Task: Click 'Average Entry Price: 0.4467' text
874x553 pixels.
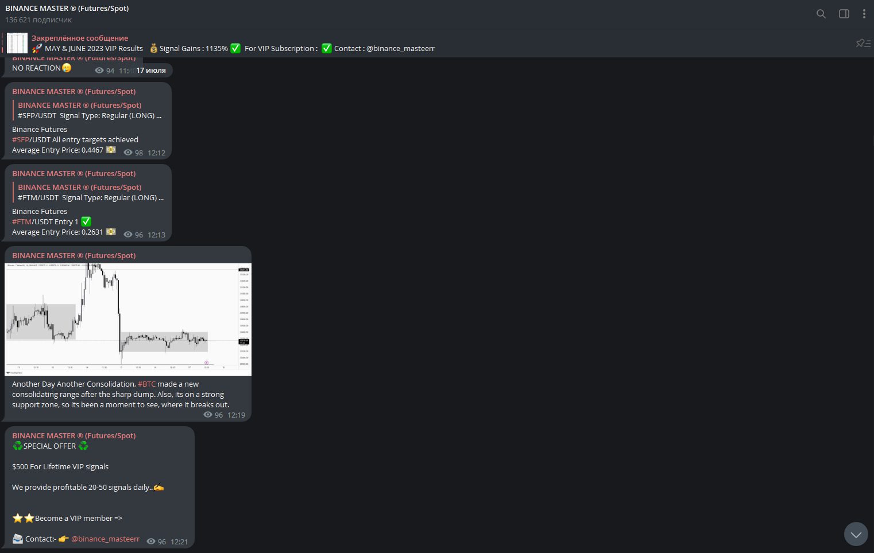Action: tap(57, 150)
